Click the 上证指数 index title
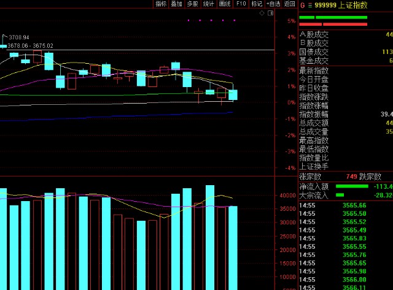 (352, 4)
